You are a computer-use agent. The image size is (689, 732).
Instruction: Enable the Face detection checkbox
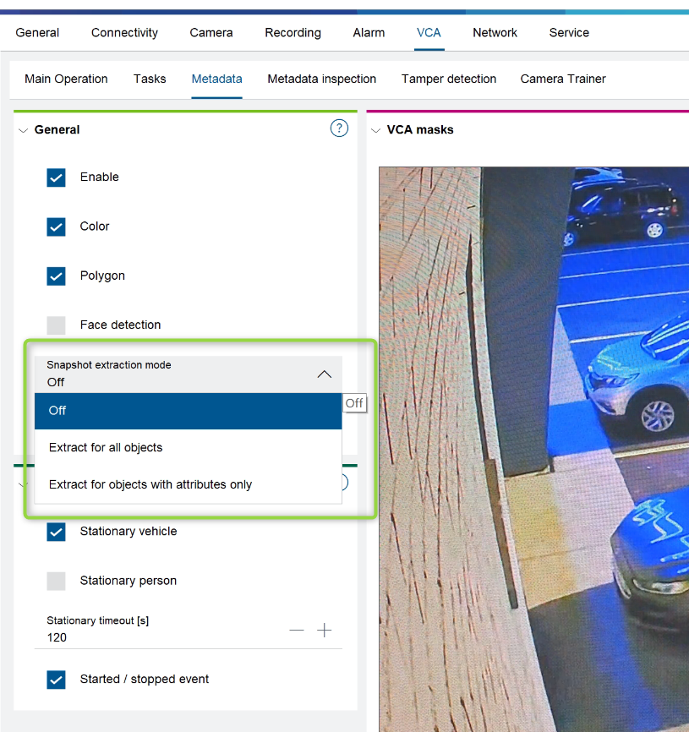pos(56,325)
